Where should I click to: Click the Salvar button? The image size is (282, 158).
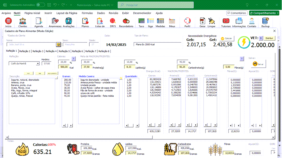coord(258,64)
